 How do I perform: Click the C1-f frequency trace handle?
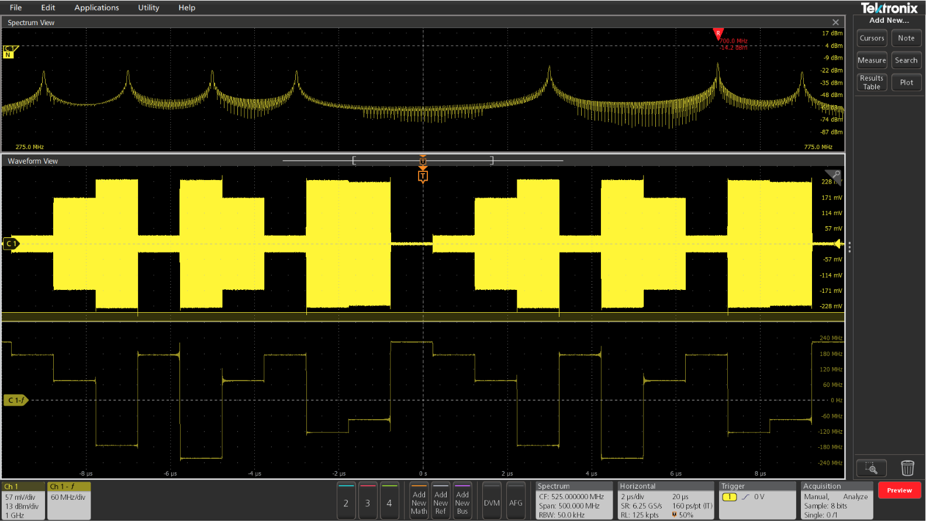click(x=16, y=400)
